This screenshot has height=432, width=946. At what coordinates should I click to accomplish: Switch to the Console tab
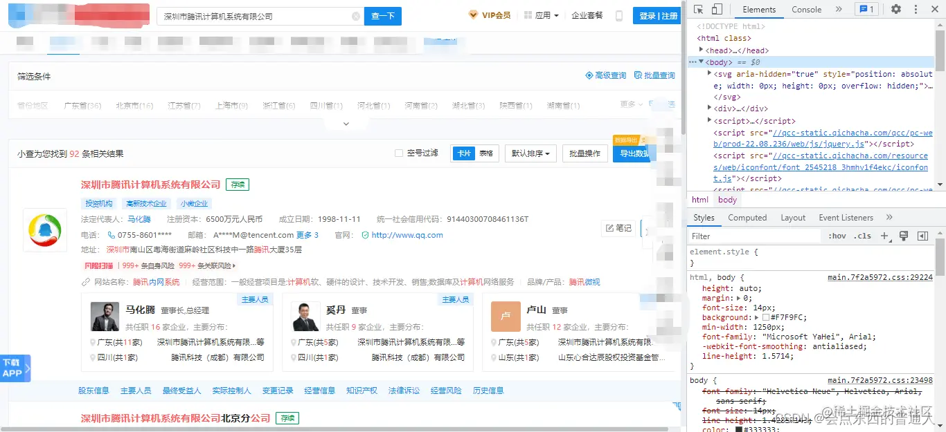click(806, 10)
